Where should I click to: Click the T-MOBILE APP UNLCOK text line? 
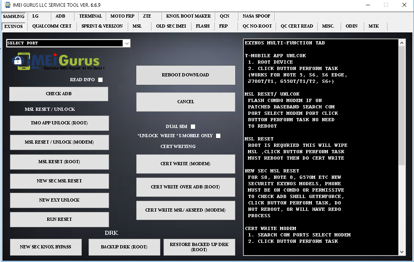point(275,56)
